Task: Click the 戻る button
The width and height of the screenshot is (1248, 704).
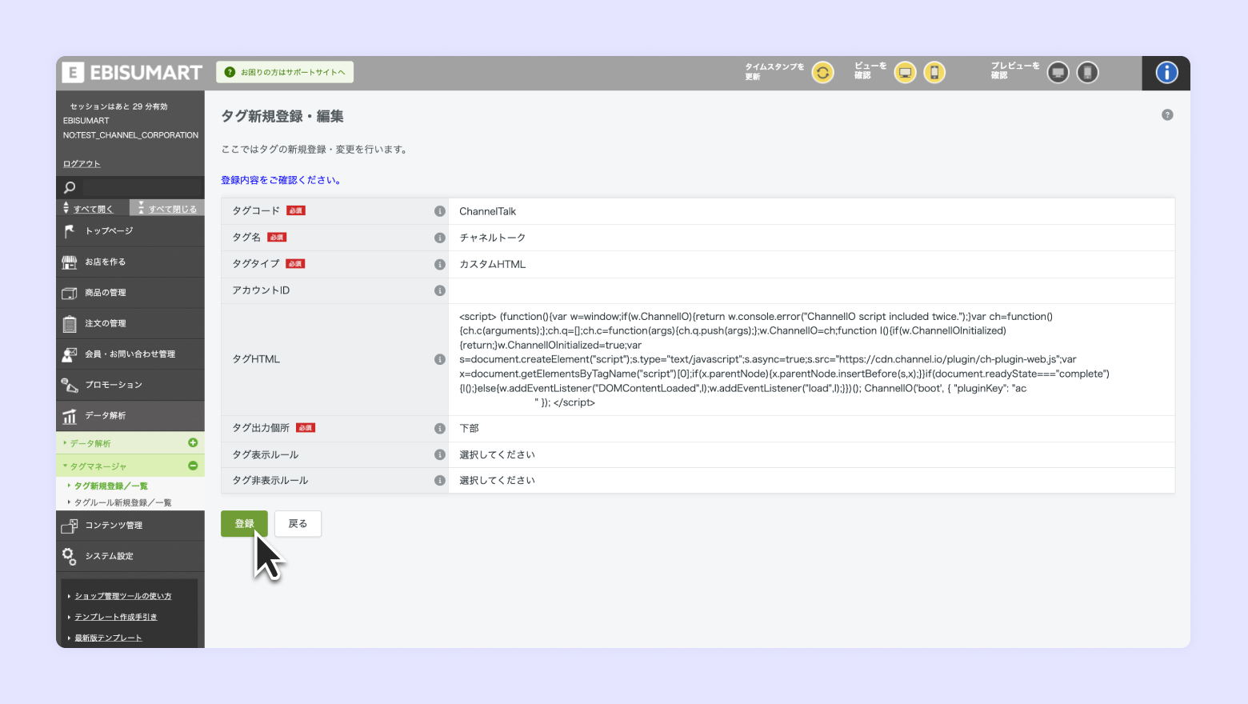Action: point(298,523)
